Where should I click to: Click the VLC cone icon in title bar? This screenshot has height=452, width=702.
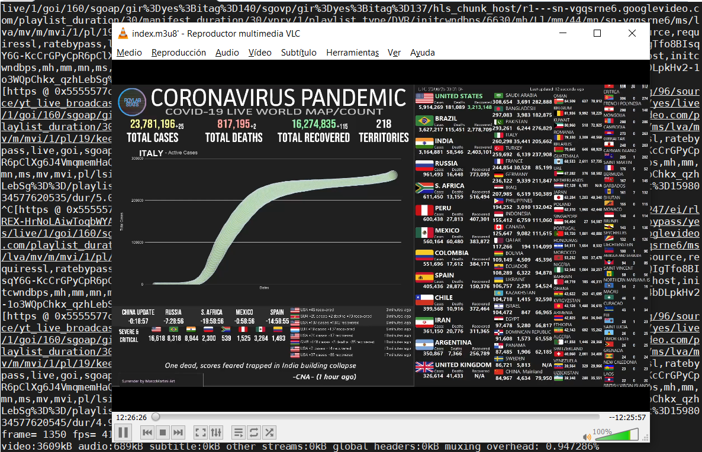coord(122,34)
